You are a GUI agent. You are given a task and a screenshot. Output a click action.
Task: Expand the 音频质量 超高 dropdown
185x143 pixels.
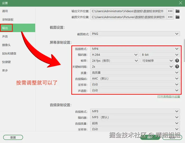click(135, 123)
